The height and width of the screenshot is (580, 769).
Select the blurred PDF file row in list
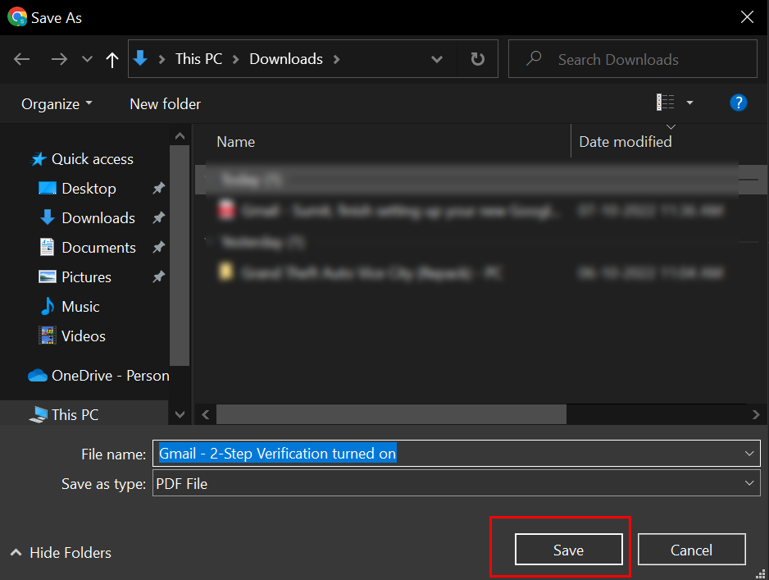pos(470,211)
